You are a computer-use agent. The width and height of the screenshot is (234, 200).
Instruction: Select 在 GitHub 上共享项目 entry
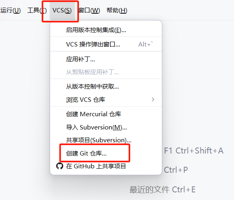(x=106, y=166)
